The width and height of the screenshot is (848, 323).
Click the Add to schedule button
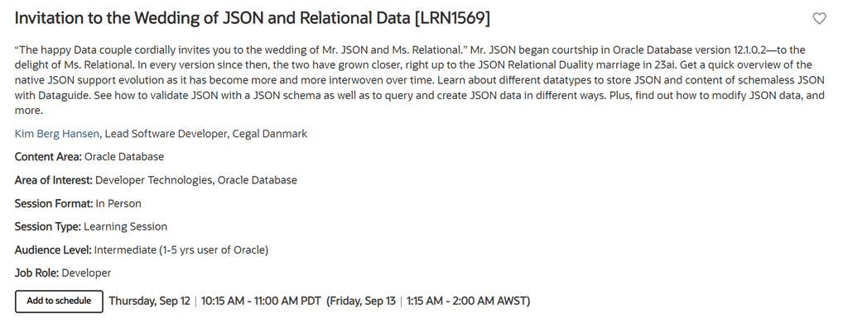tap(59, 301)
